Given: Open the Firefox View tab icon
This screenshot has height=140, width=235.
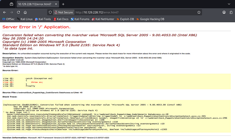Looking at the screenshot, I should 11,4.
